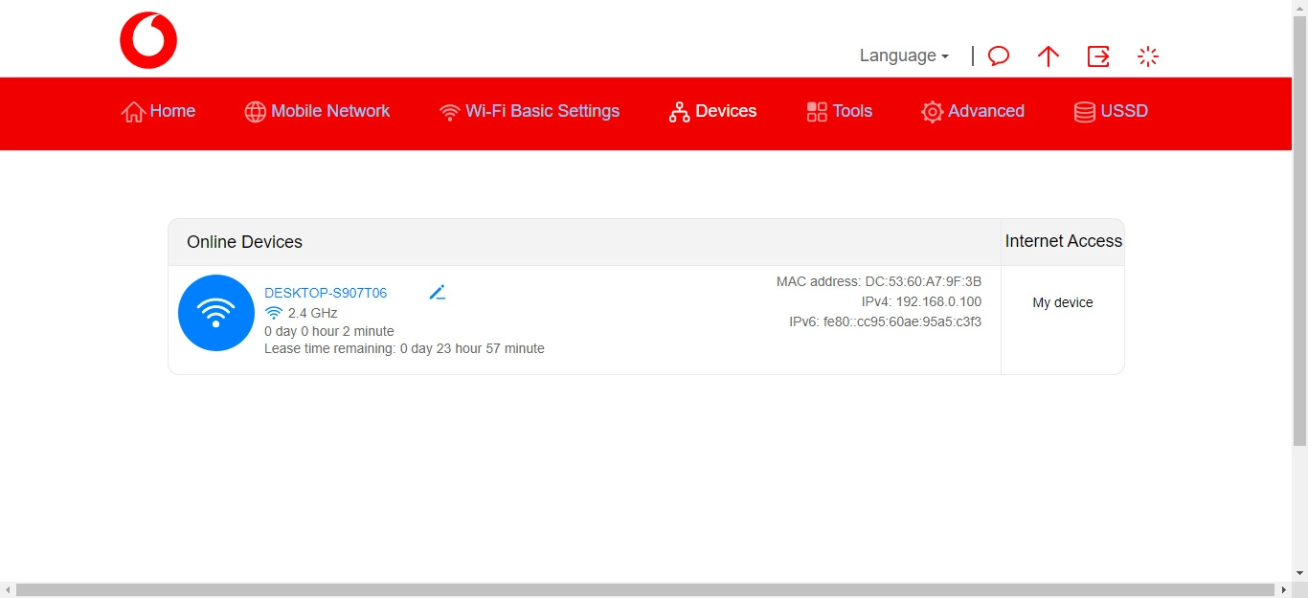This screenshot has height=598, width=1308.
Task: Click the Online Devices panel header
Action: pyautogui.click(x=244, y=242)
